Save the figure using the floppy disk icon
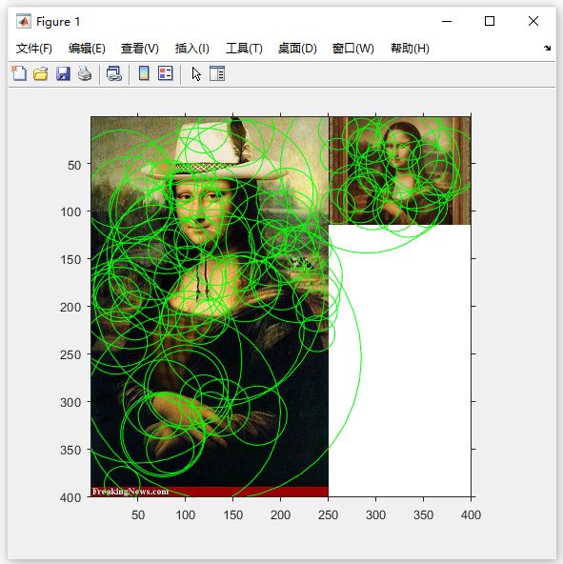 [x=63, y=73]
